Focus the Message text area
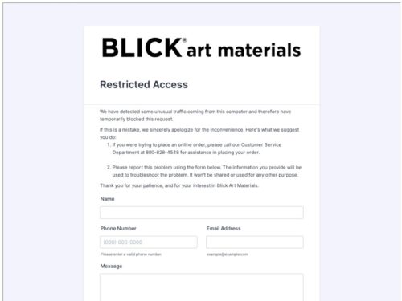Viewport: 402px width, 301px height. click(202, 287)
